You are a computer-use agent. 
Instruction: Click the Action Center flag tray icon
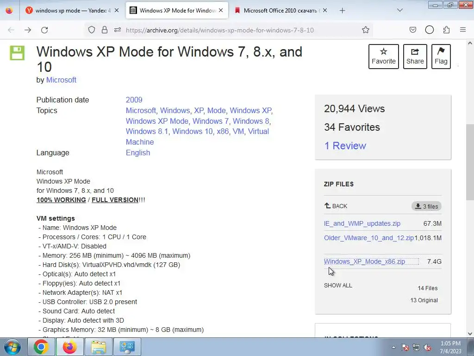coord(405,347)
